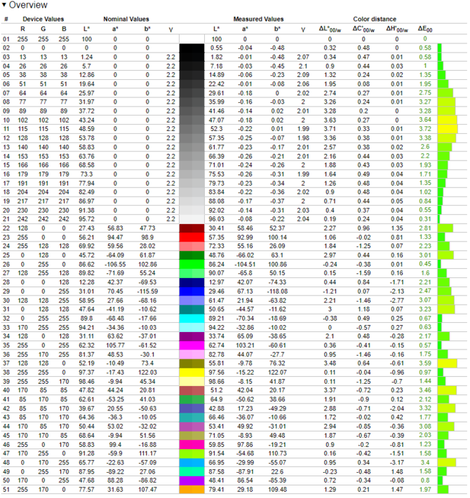This screenshot has width=470, height=498.
Task: Click row number 01
Action: (x=6, y=39)
